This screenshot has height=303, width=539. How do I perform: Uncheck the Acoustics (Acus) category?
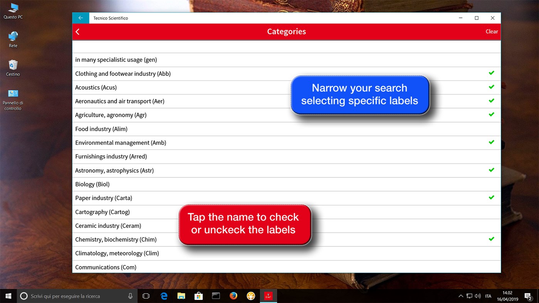(x=96, y=87)
